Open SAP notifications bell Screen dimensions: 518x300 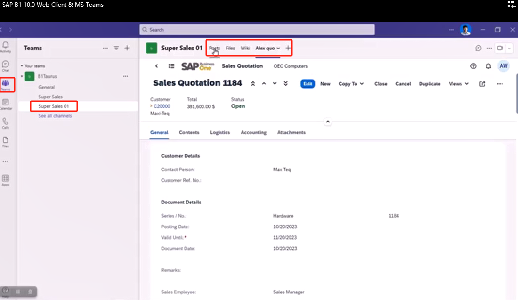click(x=488, y=66)
